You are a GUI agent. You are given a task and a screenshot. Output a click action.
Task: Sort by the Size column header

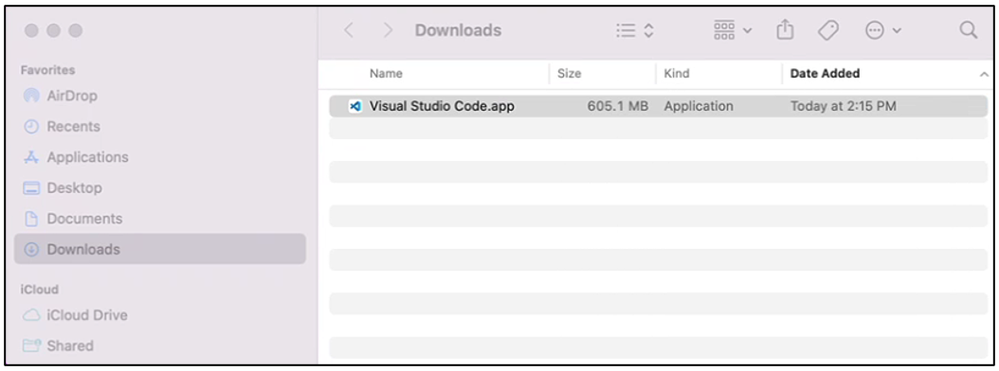click(x=569, y=74)
